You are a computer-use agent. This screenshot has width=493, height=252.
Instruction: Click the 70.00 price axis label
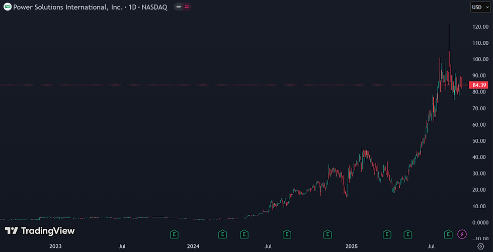479,109
